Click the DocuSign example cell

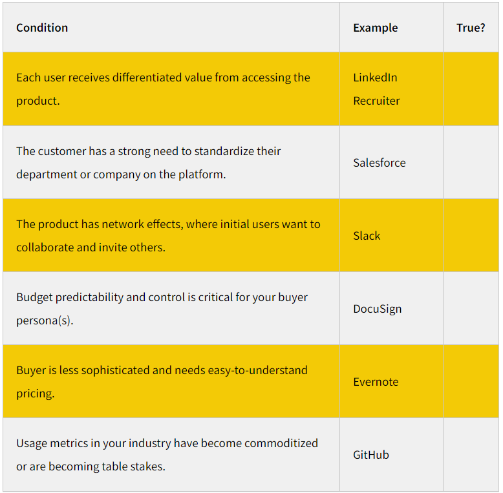377,309
